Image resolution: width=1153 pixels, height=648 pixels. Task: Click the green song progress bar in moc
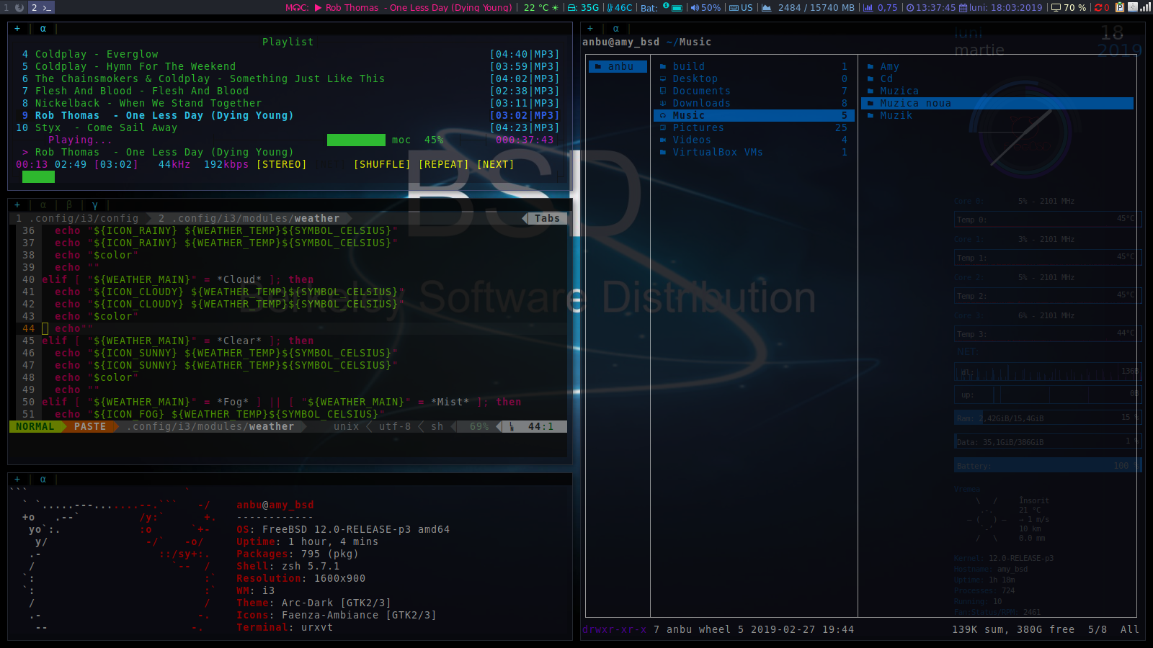(x=38, y=176)
